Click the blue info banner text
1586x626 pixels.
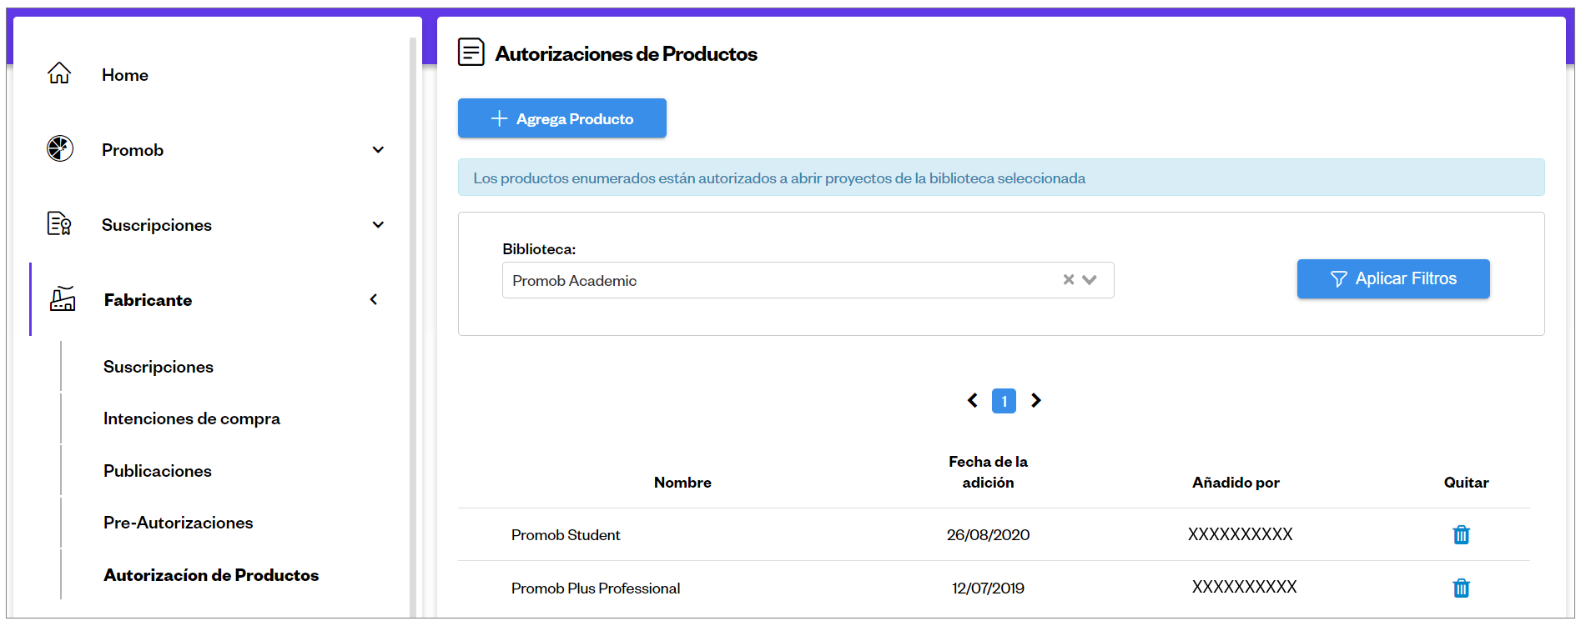pyautogui.click(x=779, y=178)
